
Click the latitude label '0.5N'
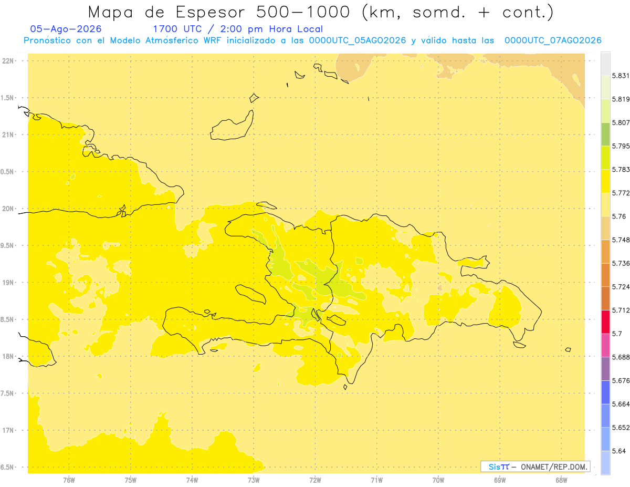point(8,172)
